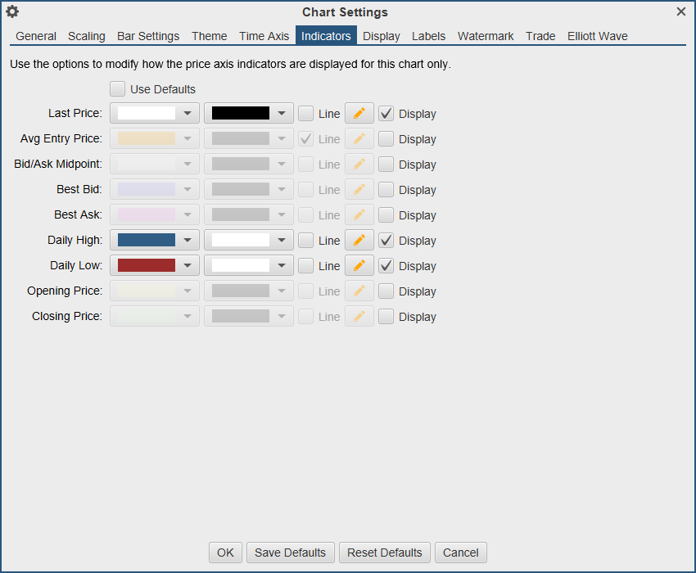Image resolution: width=696 pixels, height=573 pixels.
Task: Uncheck Display for Daily High
Action: click(386, 241)
